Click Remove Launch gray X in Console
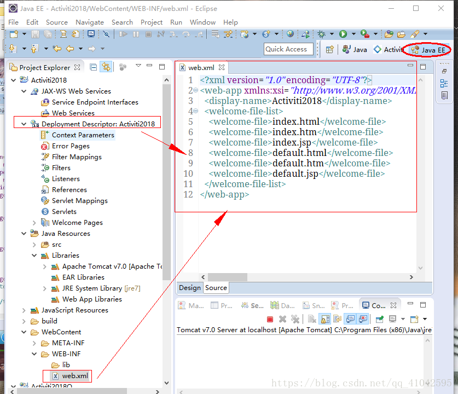 tap(282, 319)
